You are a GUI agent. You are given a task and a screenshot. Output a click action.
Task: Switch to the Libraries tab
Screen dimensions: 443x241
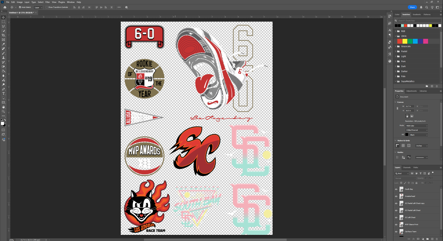[x=423, y=91]
